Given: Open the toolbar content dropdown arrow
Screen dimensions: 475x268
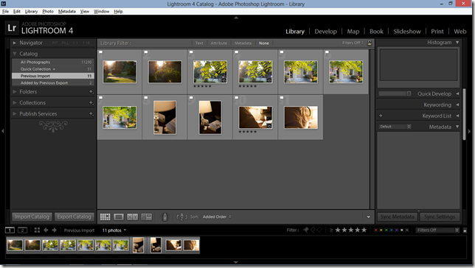Looking at the screenshot, I should 368,217.
